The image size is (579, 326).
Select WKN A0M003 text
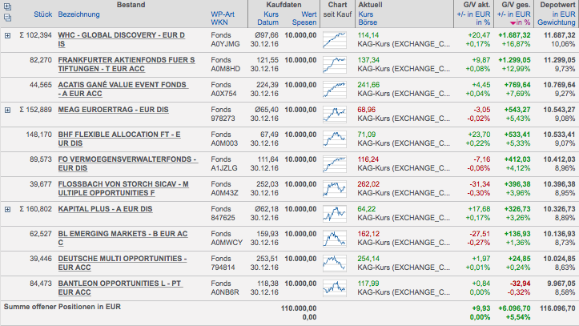[x=224, y=143]
